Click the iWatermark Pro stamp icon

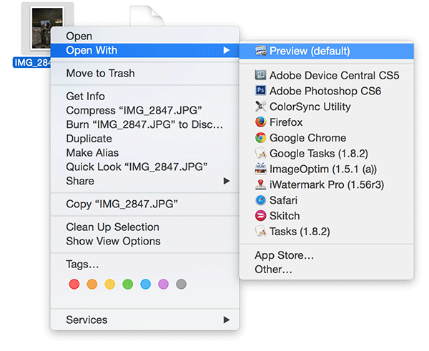[x=260, y=184]
